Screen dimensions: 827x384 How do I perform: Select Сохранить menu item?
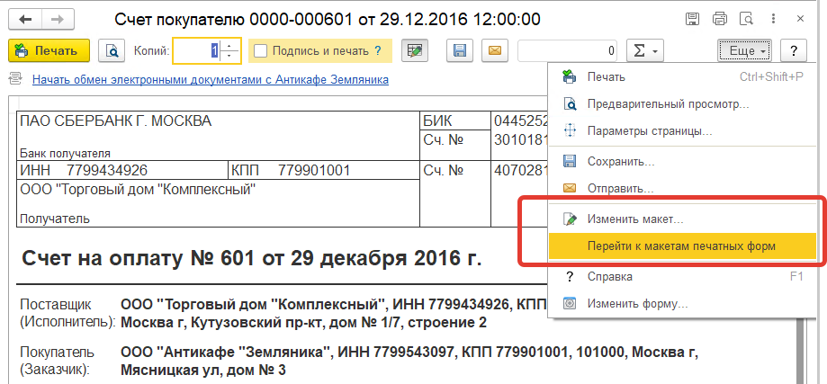pos(682,161)
